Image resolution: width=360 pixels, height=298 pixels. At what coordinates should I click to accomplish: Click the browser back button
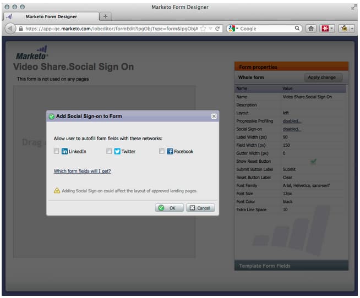10,29
